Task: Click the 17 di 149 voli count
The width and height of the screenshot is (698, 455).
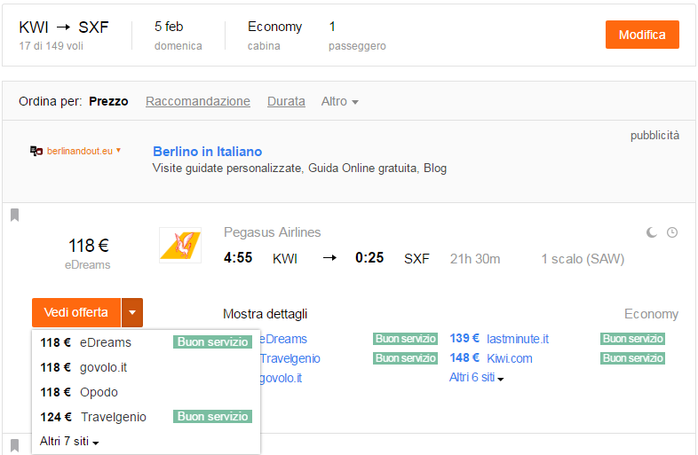Action: coord(52,46)
